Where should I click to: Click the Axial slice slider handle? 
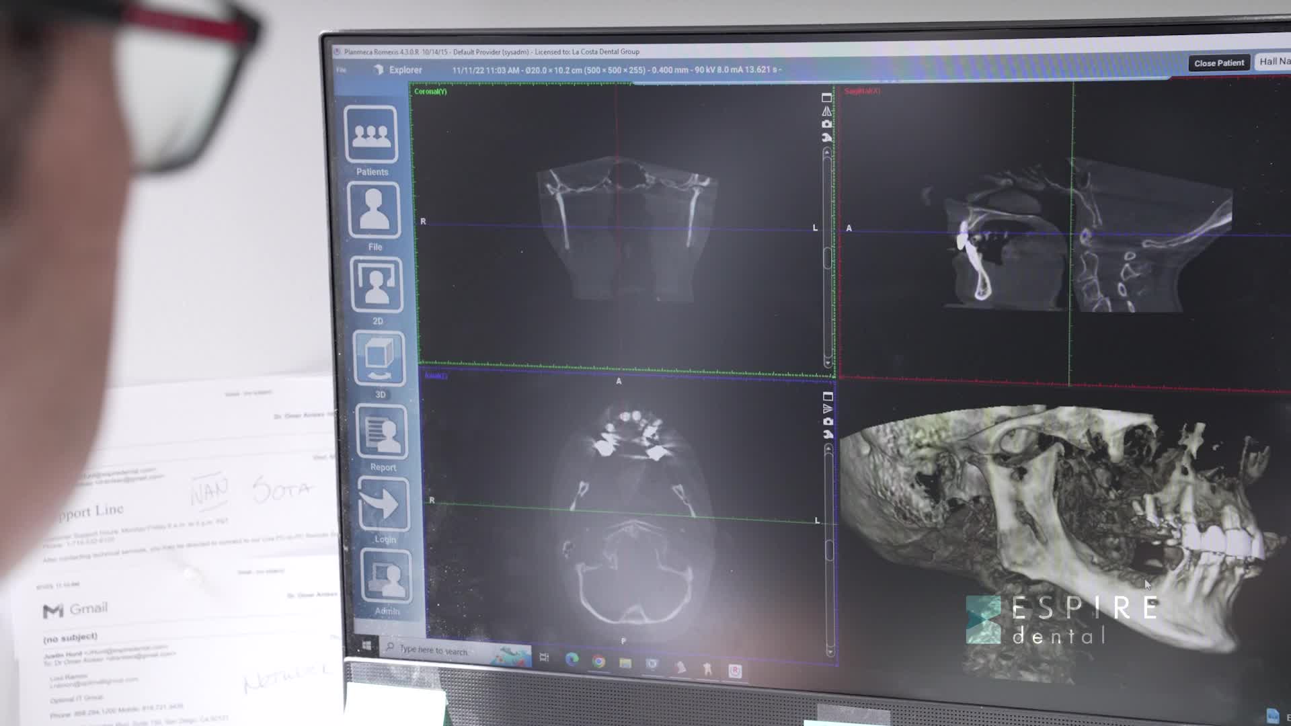coord(829,551)
